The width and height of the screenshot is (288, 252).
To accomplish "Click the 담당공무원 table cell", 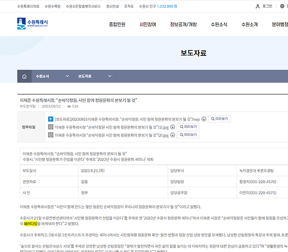I will pos(202,192).
